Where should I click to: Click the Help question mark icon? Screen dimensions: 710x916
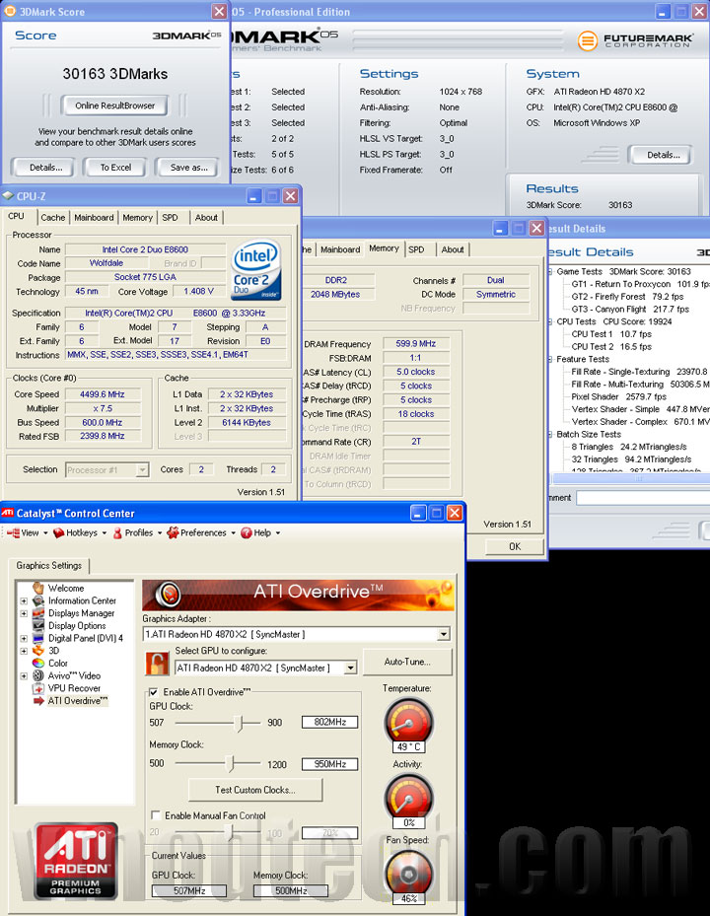(246, 532)
